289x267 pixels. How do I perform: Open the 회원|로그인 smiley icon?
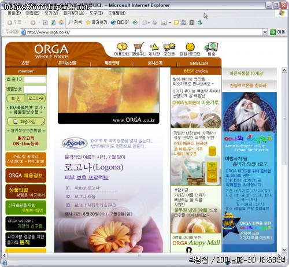190,50
